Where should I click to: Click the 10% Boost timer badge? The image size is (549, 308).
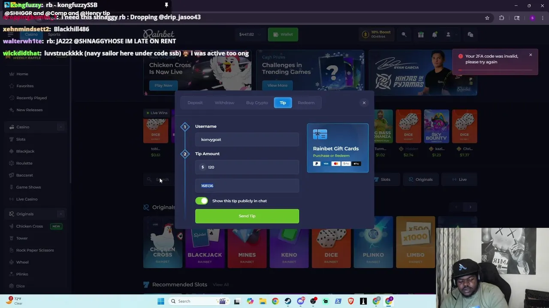[x=377, y=34]
